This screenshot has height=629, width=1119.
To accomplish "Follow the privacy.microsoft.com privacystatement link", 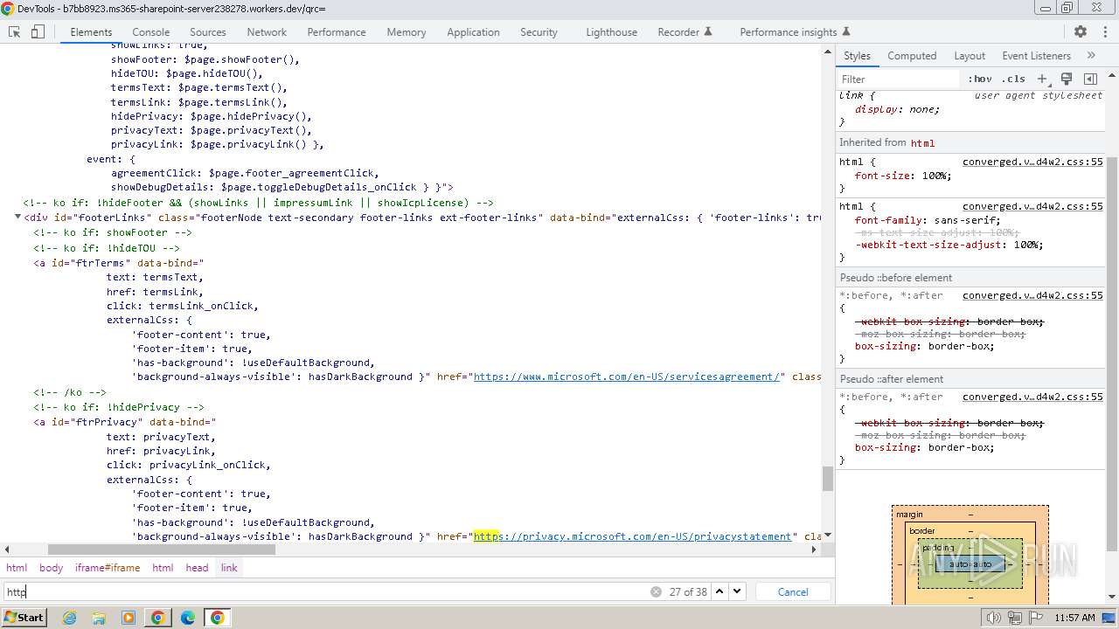I will click(x=633, y=536).
